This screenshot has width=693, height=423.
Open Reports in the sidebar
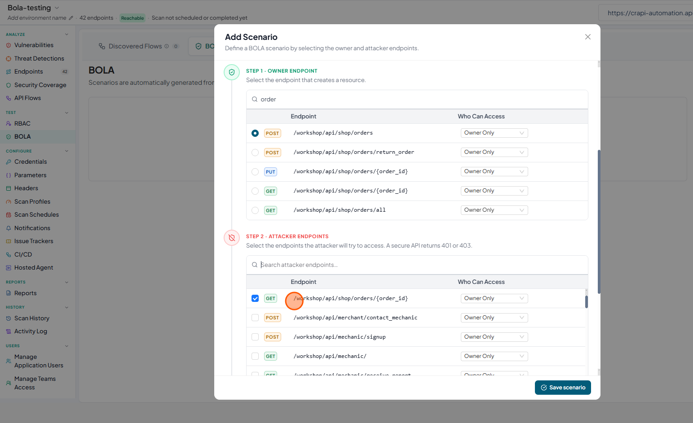[38, 293]
